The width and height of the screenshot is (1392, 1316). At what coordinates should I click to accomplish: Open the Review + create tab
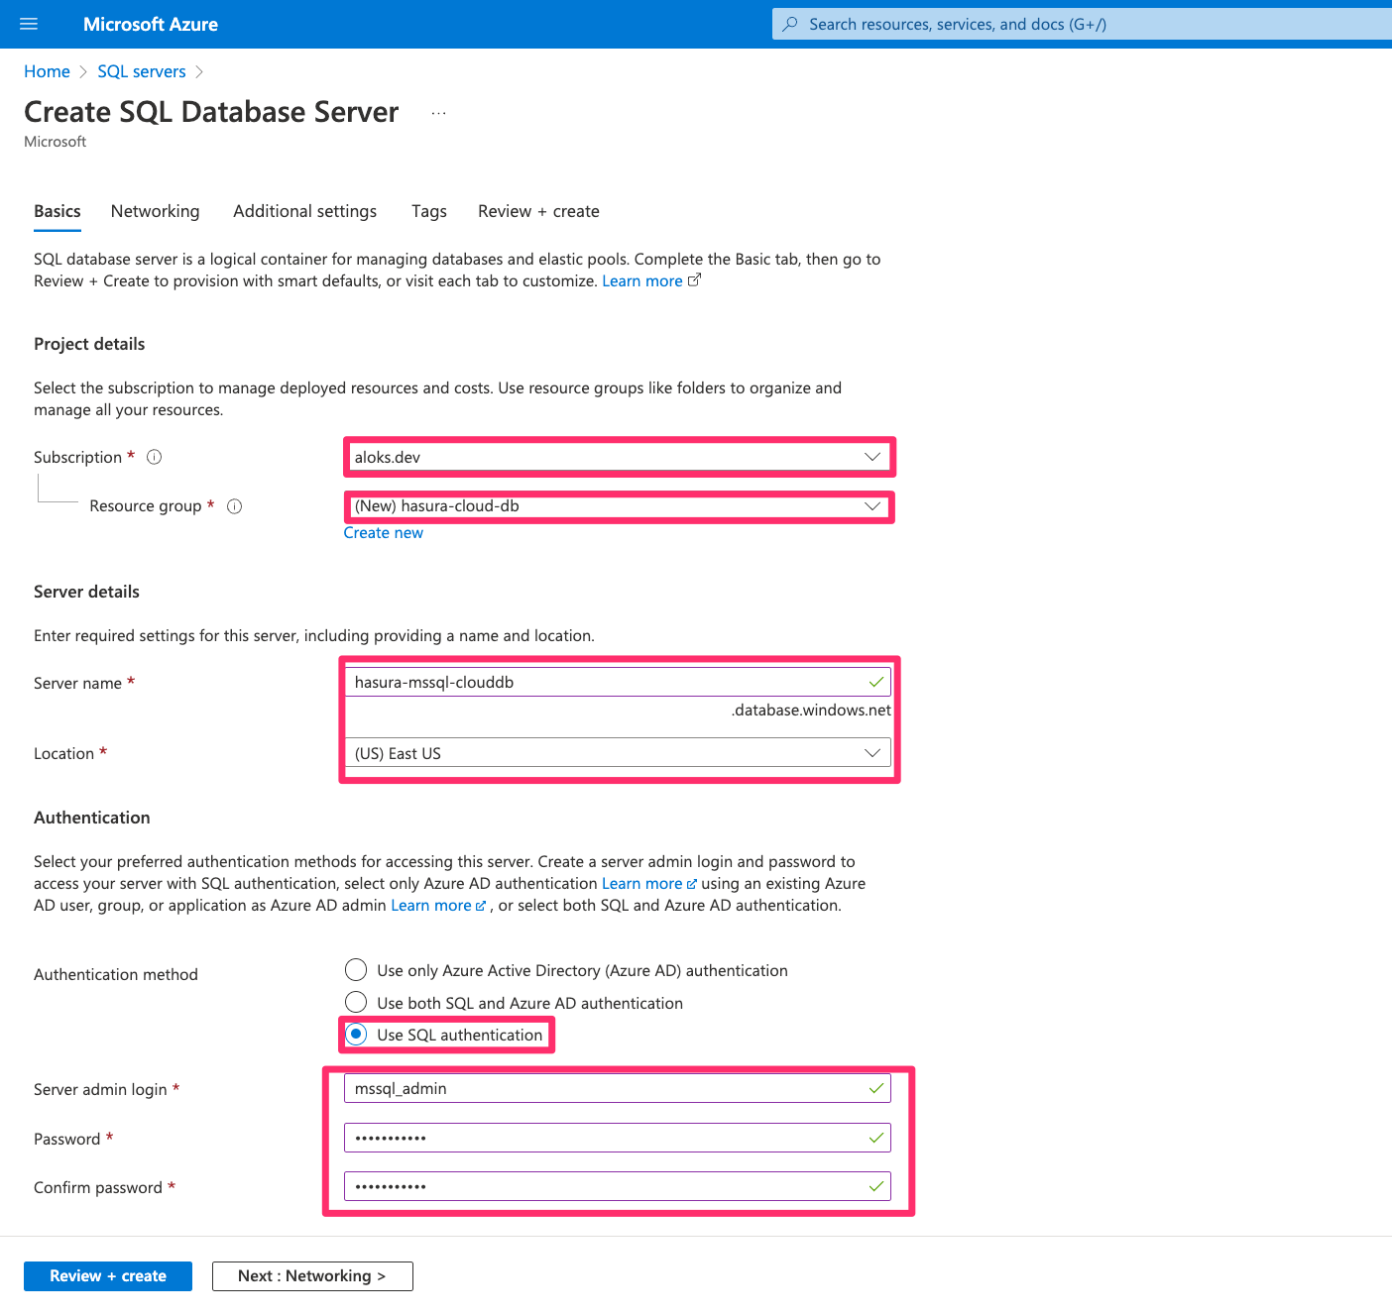click(538, 211)
